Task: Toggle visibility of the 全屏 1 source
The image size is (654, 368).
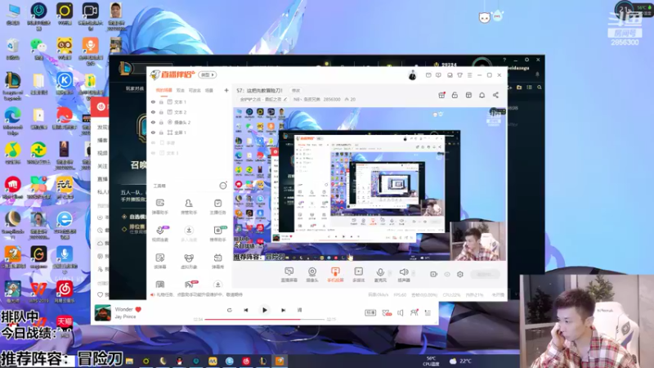Action: 153,132
